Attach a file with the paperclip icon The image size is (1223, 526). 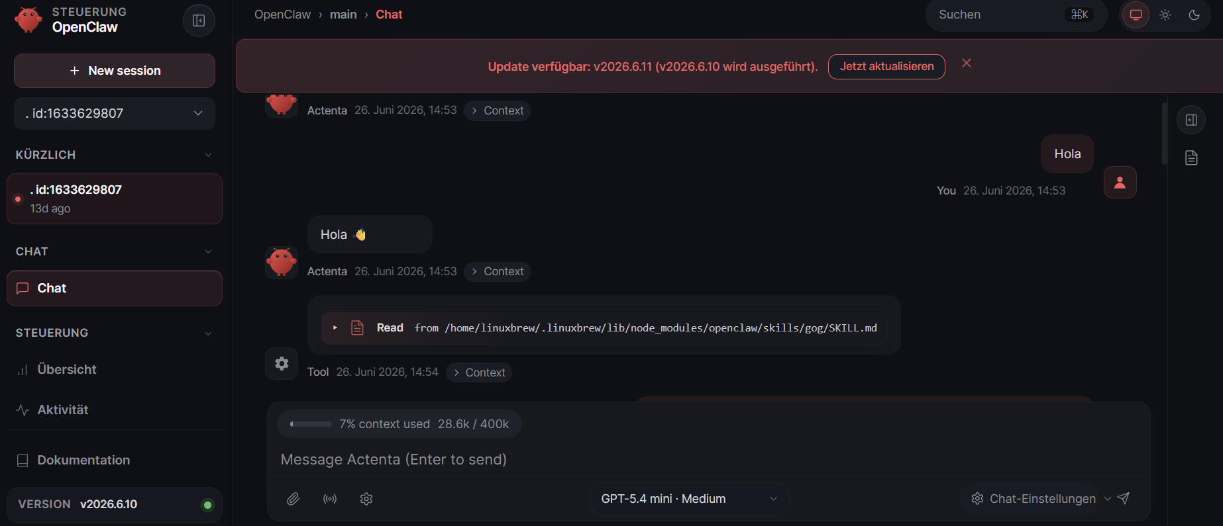tap(293, 499)
